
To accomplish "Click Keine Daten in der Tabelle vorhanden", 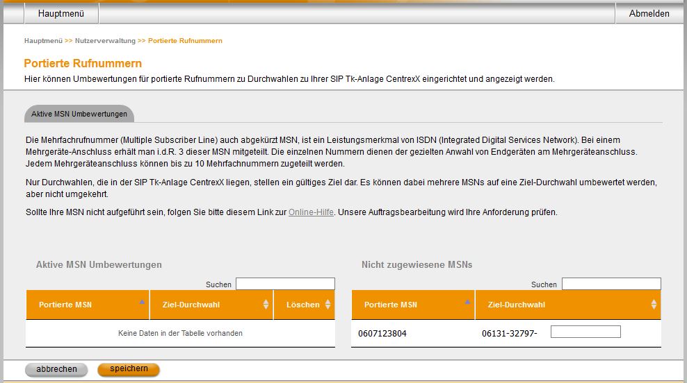I will [180, 333].
